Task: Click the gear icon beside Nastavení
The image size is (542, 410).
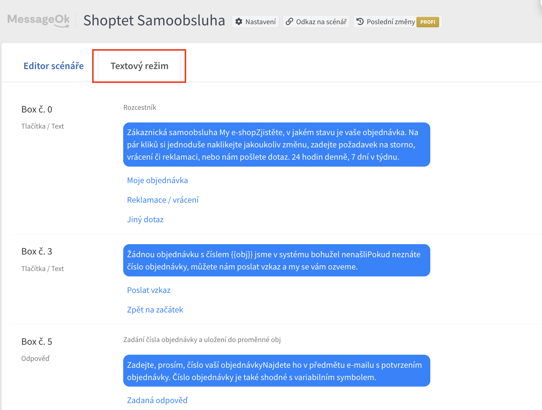Action: pyautogui.click(x=239, y=21)
